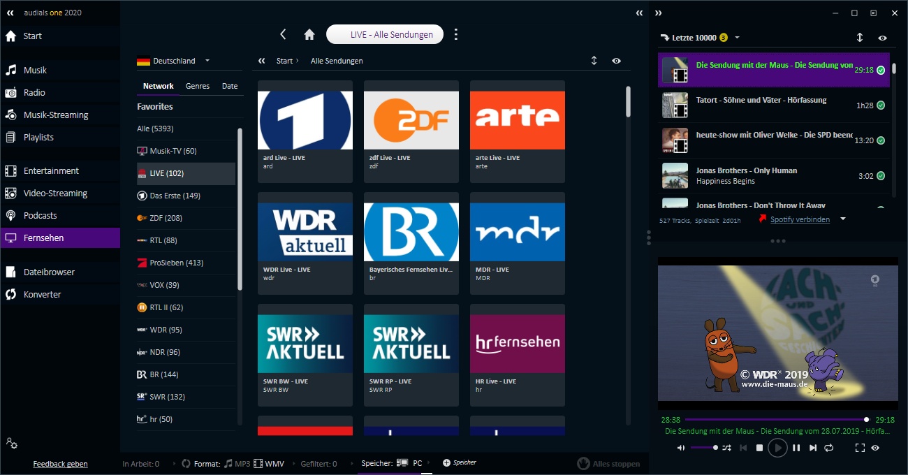Select the Date tab
Image resolution: width=908 pixels, height=475 pixels.
click(x=230, y=86)
